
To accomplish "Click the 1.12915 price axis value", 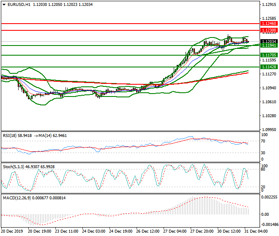I will (269, 5).
